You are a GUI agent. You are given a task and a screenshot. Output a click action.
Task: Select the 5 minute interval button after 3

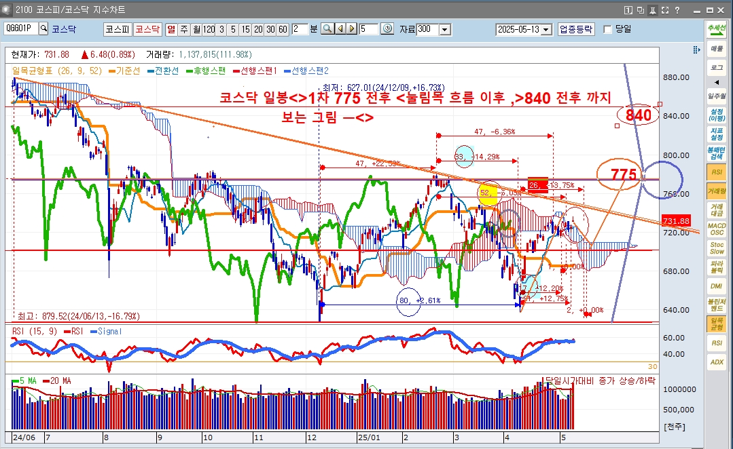pyautogui.click(x=233, y=29)
